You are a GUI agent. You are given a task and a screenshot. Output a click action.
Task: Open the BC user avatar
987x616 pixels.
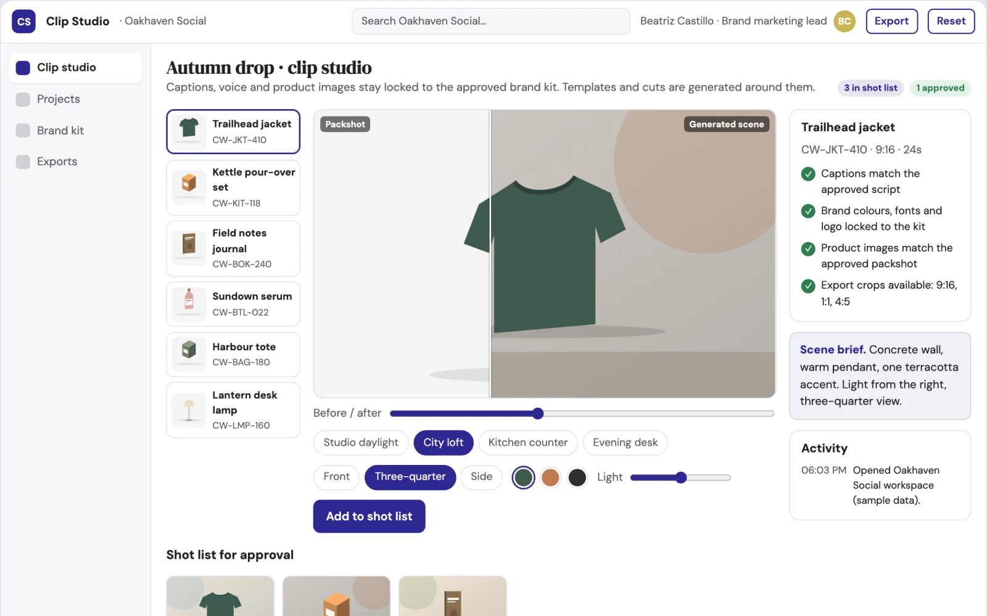tap(845, 21)
